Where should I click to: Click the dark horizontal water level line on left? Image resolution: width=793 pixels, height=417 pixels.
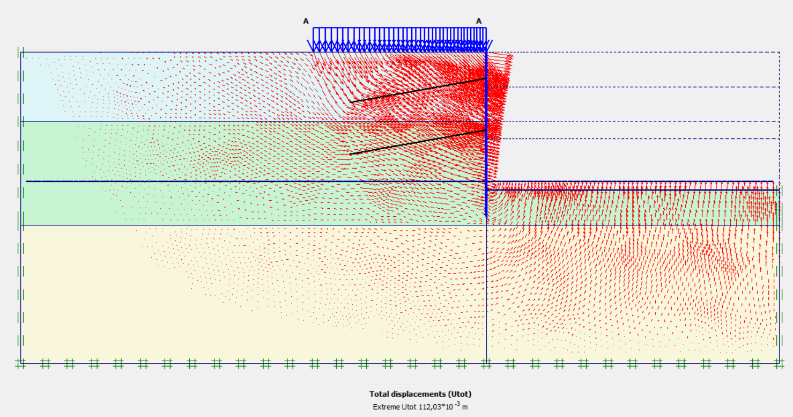pos(214,181)
